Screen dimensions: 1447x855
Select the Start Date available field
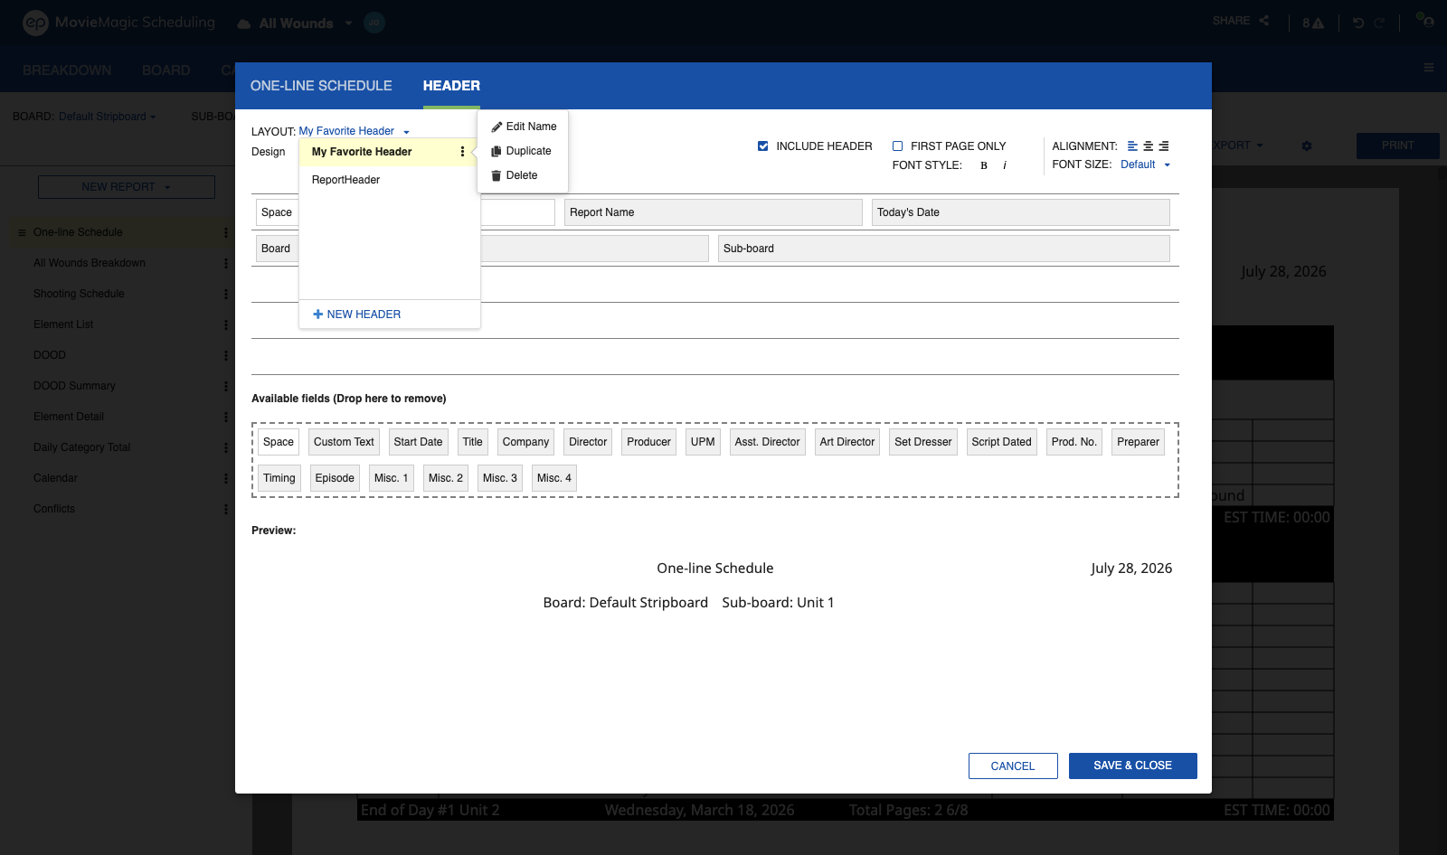418,442
